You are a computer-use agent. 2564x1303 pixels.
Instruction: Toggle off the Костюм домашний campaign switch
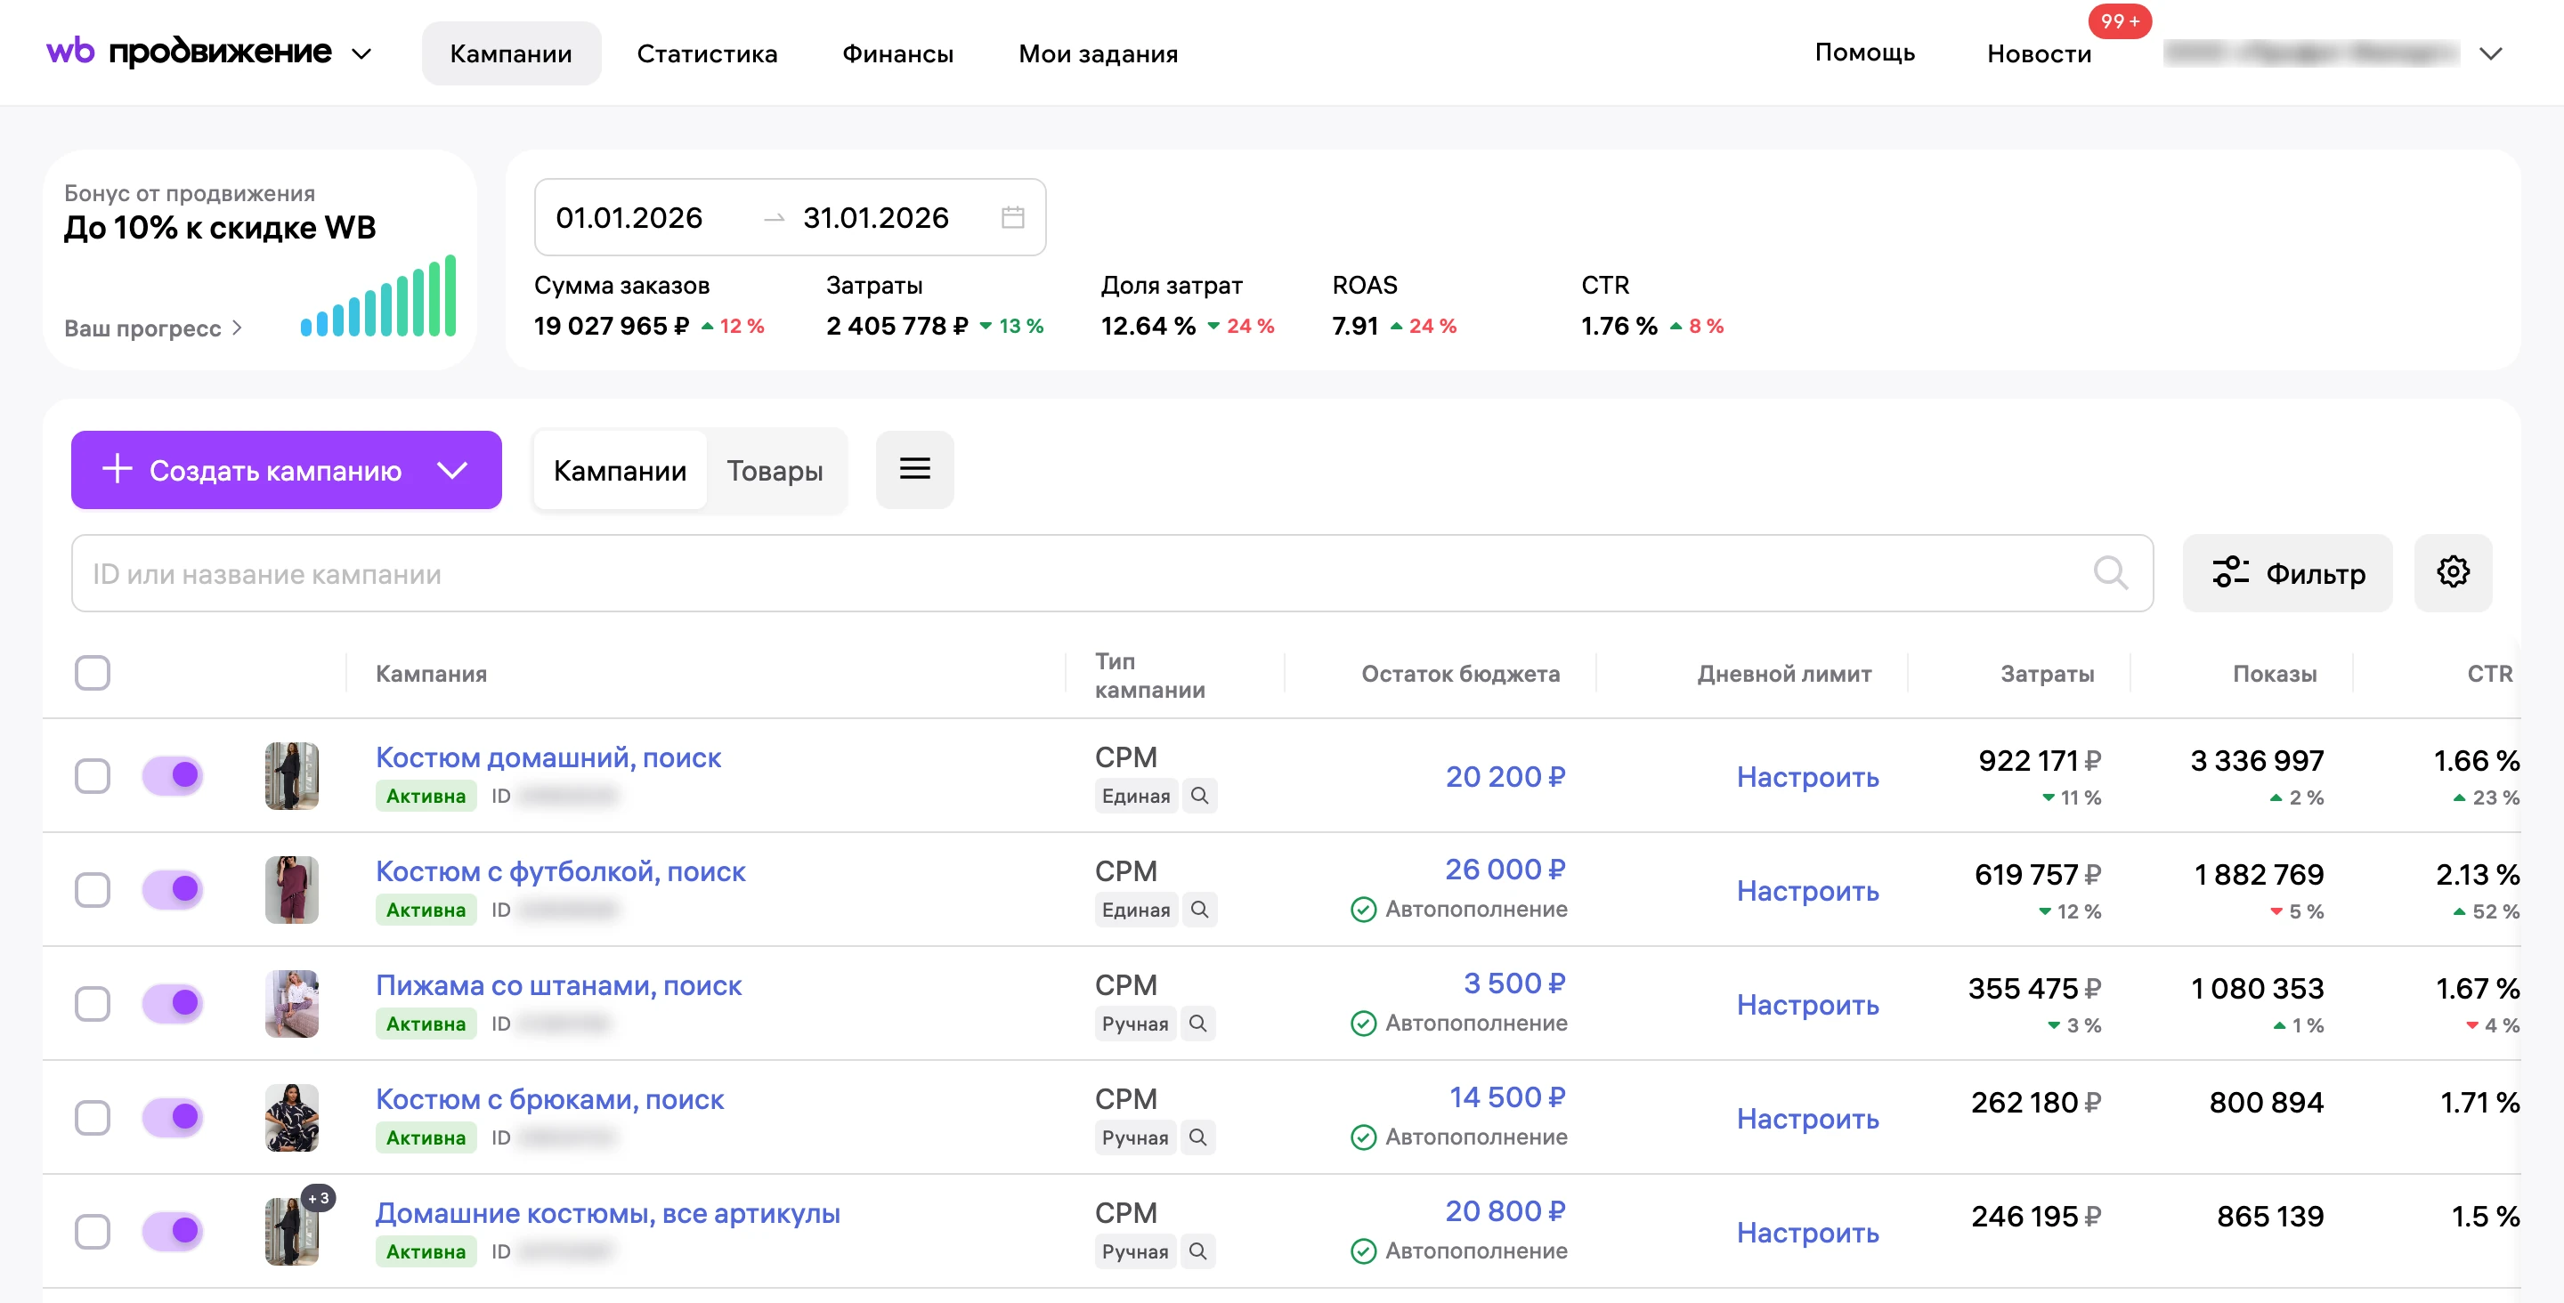point(174,774)
